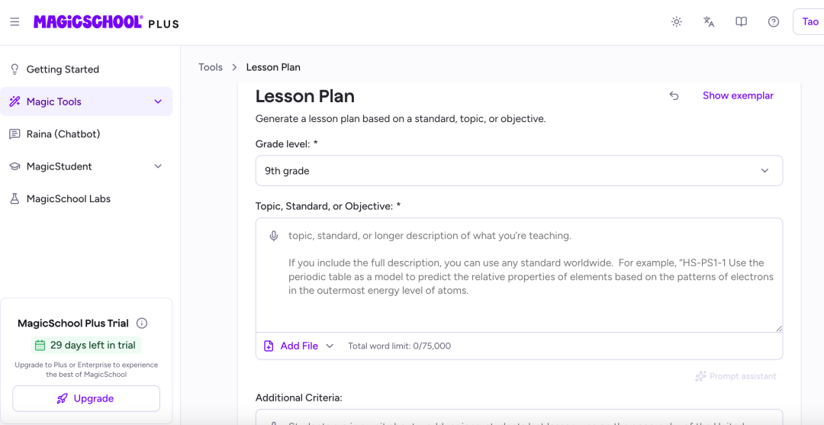Open the Add File dropdown arrow

(x=330, y=346)
